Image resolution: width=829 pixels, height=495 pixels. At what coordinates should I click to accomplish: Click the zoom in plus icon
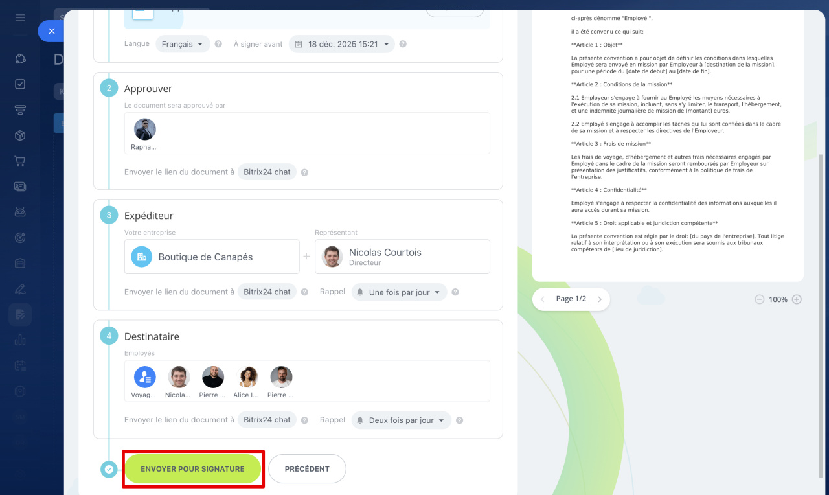click(x=797, y=299)
